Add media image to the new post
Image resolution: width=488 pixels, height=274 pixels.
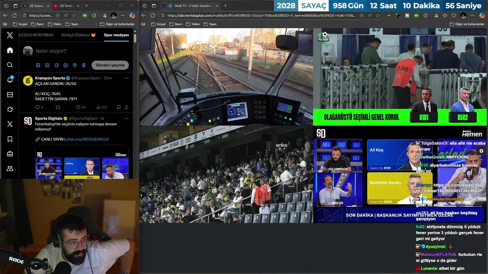tap(38, 65)
